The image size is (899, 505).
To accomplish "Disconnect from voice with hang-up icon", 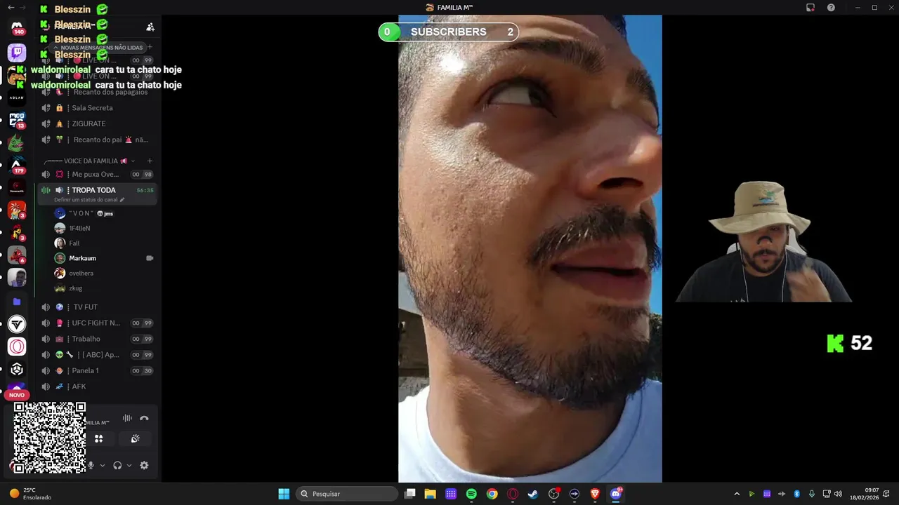I will (144, 418).
